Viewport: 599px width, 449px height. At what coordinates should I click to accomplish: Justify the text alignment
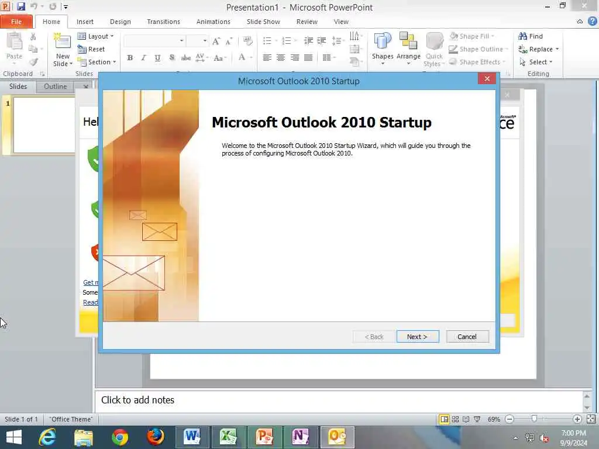308,58
